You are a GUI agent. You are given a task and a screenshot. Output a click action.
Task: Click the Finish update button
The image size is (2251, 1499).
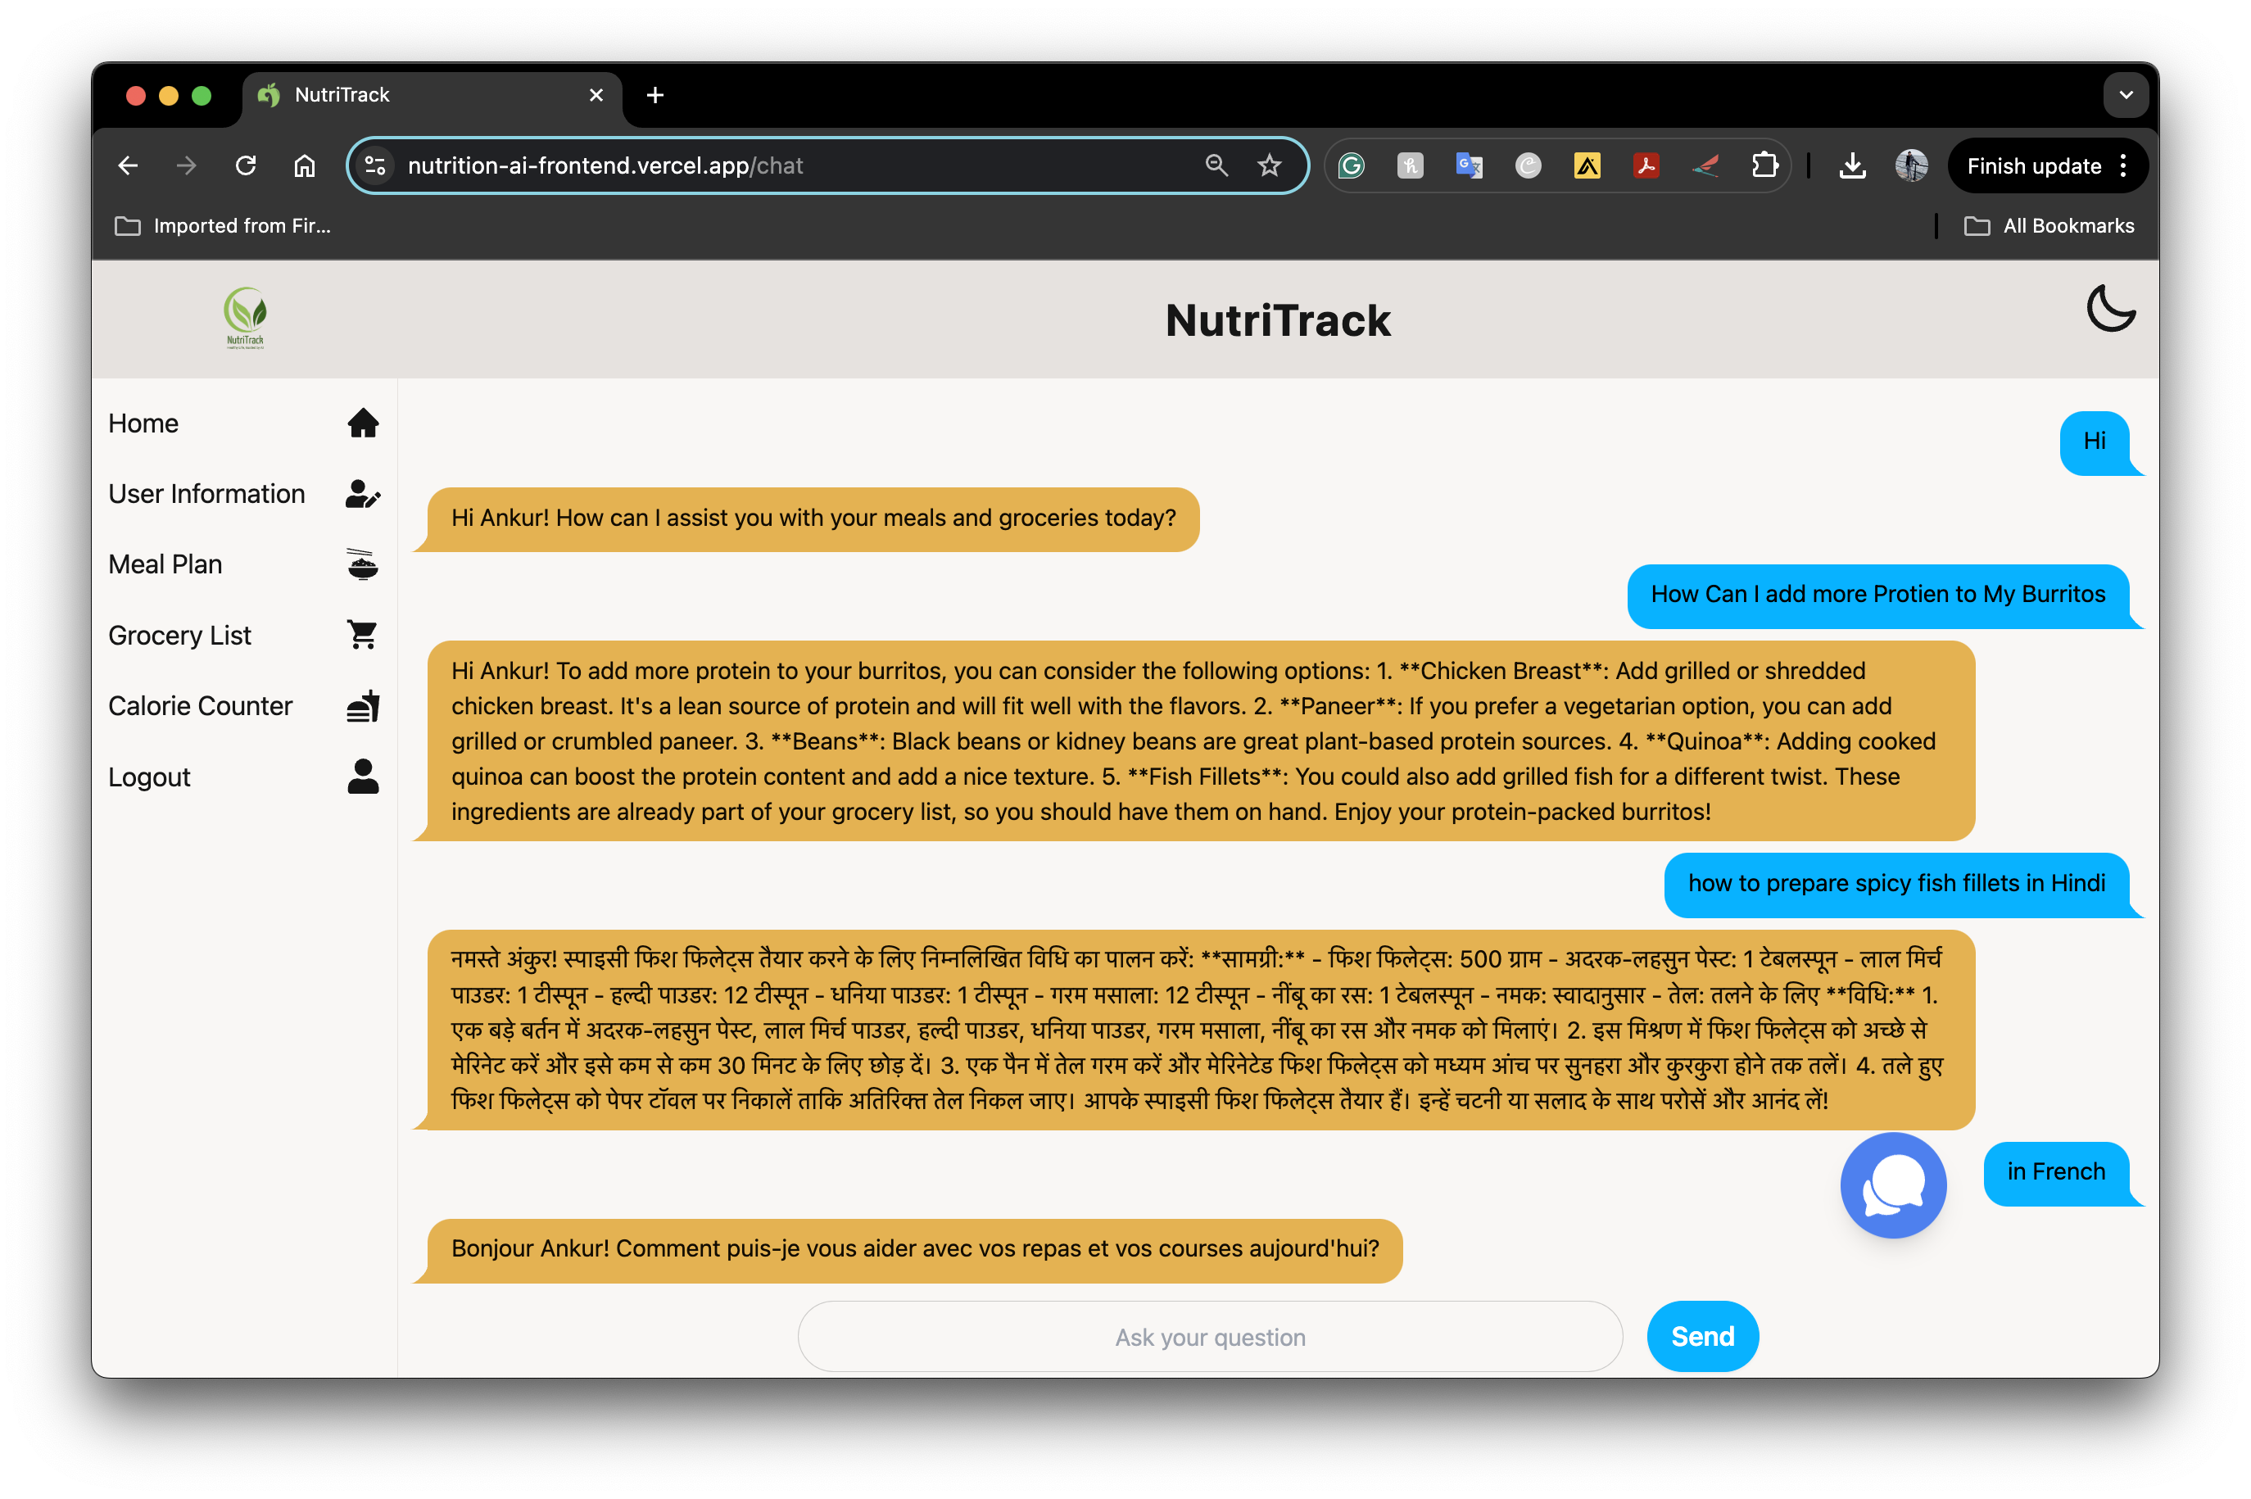click(2033, 165)
